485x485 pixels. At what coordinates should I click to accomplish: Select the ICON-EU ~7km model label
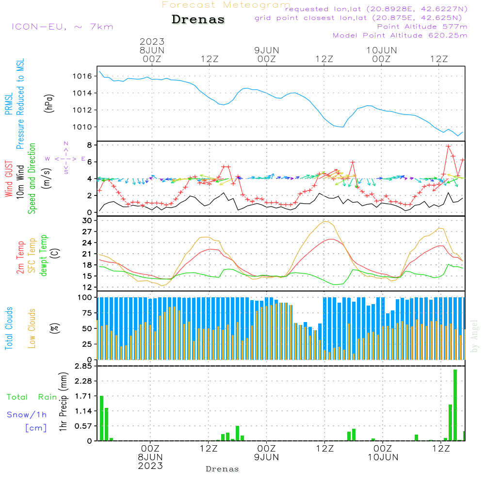coord(62,27)
